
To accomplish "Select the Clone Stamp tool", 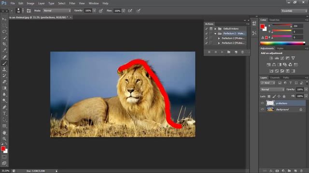I will point(4,69).
